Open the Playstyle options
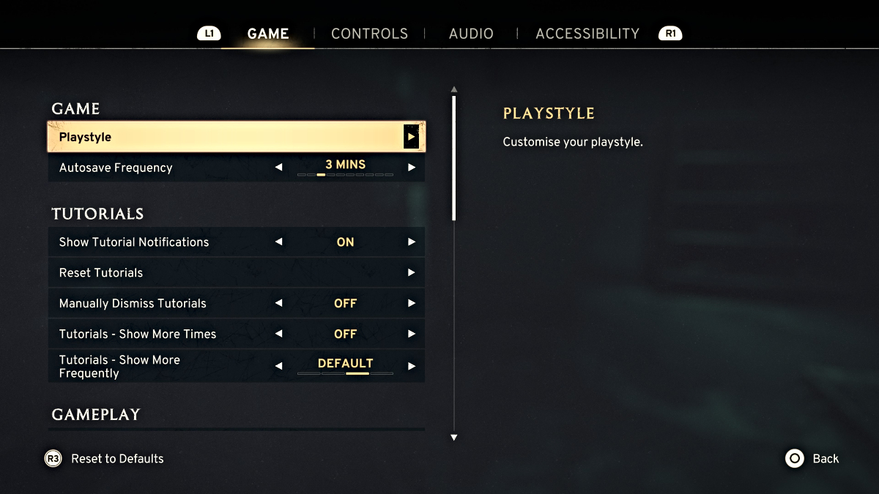This screenshot has width=879, height=494. tap(236, 136)
